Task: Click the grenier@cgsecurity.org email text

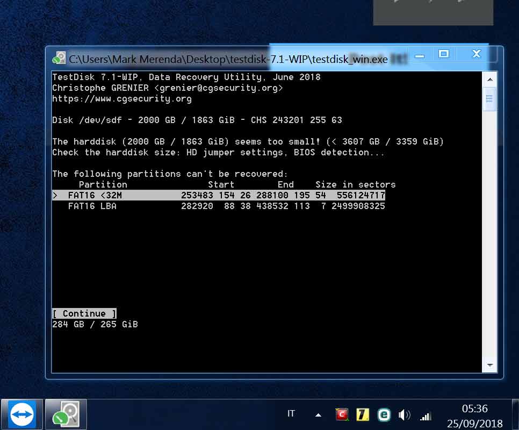Action: (x=219, y=88)
